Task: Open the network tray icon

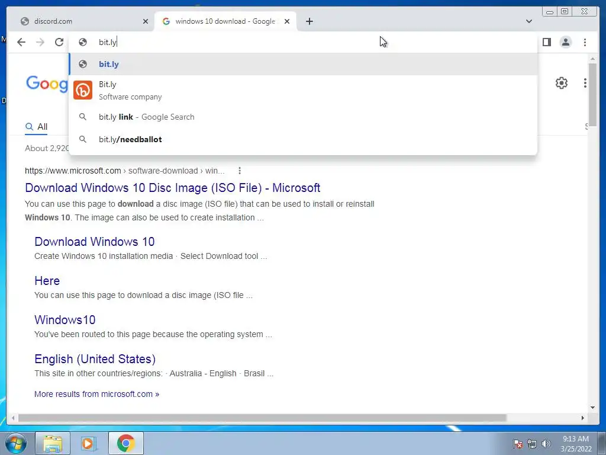Action: click(532, 444)
